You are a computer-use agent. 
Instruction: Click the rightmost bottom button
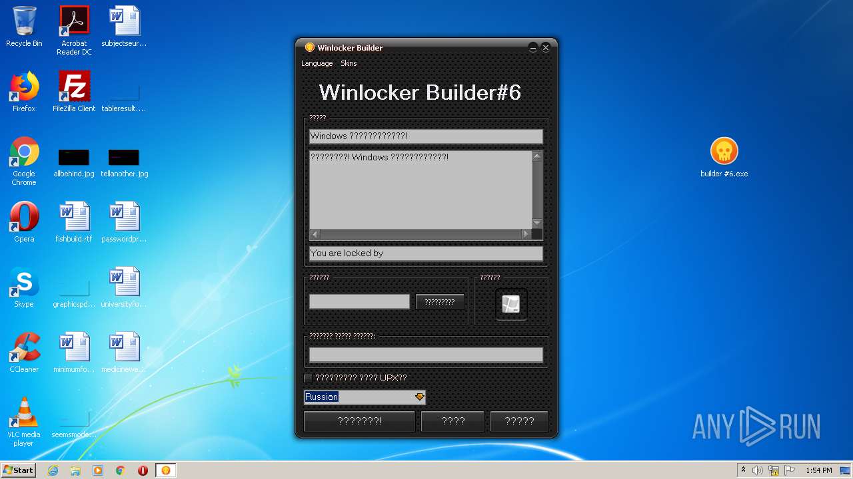pyautogui.click(x=520, y=421)
